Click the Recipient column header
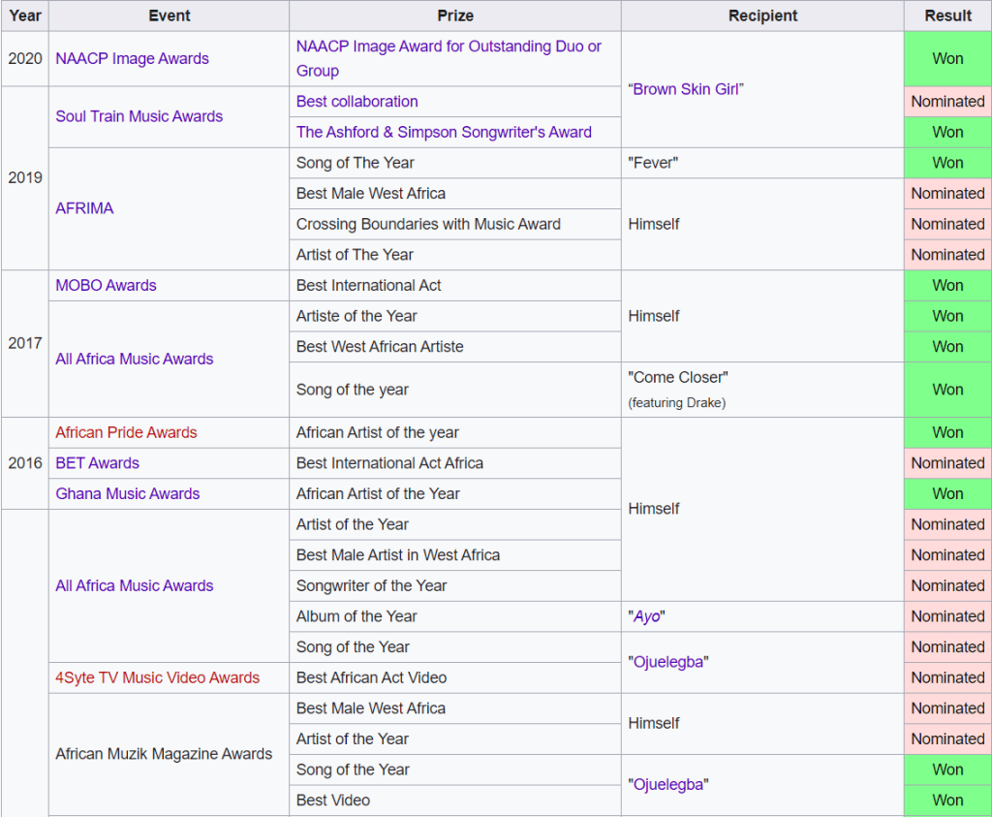Viewport: 992px width, 817px height. (762, 16)
